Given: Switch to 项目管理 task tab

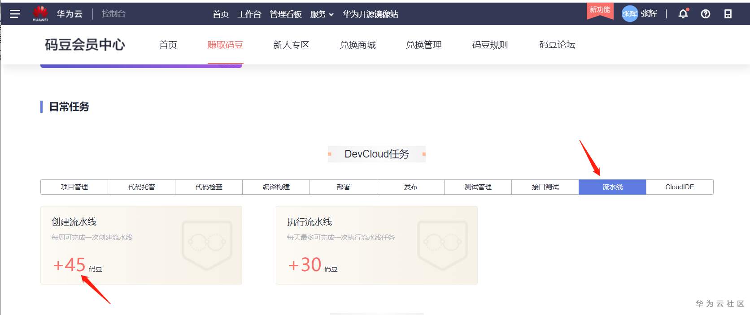Looking at the screenshot, I should coord(74,187).
